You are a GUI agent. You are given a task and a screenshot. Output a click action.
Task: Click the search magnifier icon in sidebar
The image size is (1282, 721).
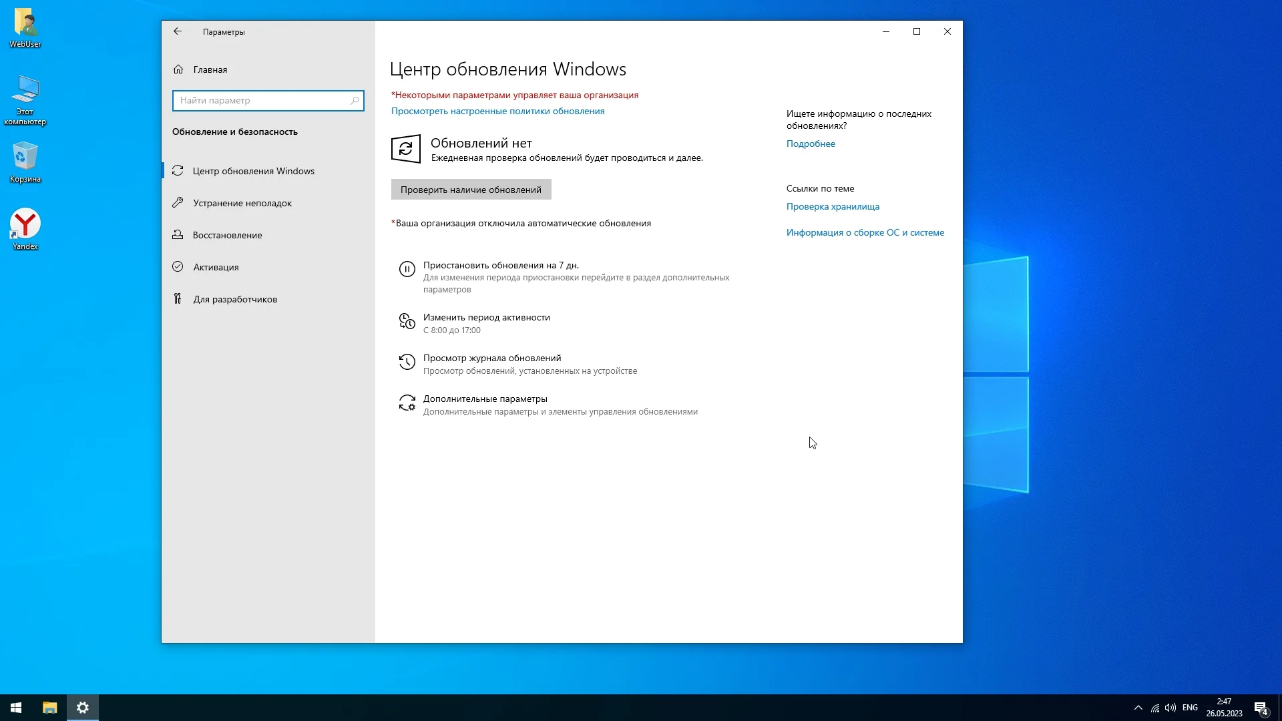pyautogui.click(x=355, y=101)
